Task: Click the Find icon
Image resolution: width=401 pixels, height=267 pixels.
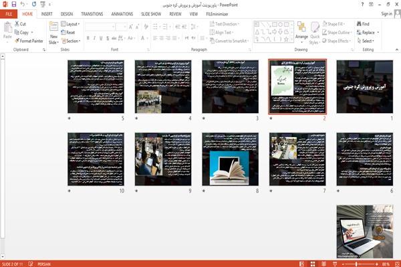Action: [363, 24]
